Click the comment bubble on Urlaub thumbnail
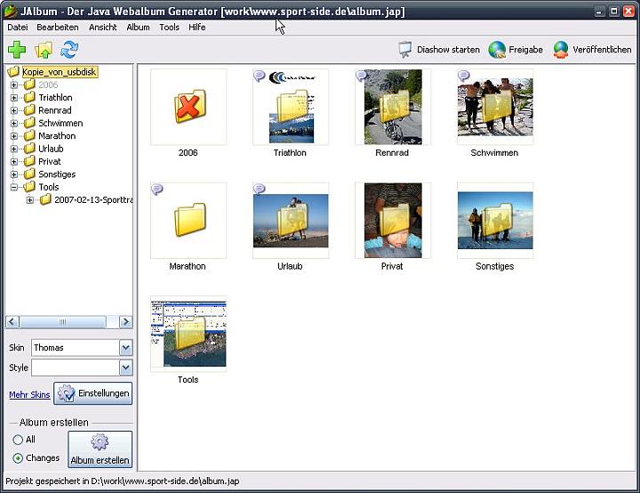The image size is (640, 493). [260, 189]
